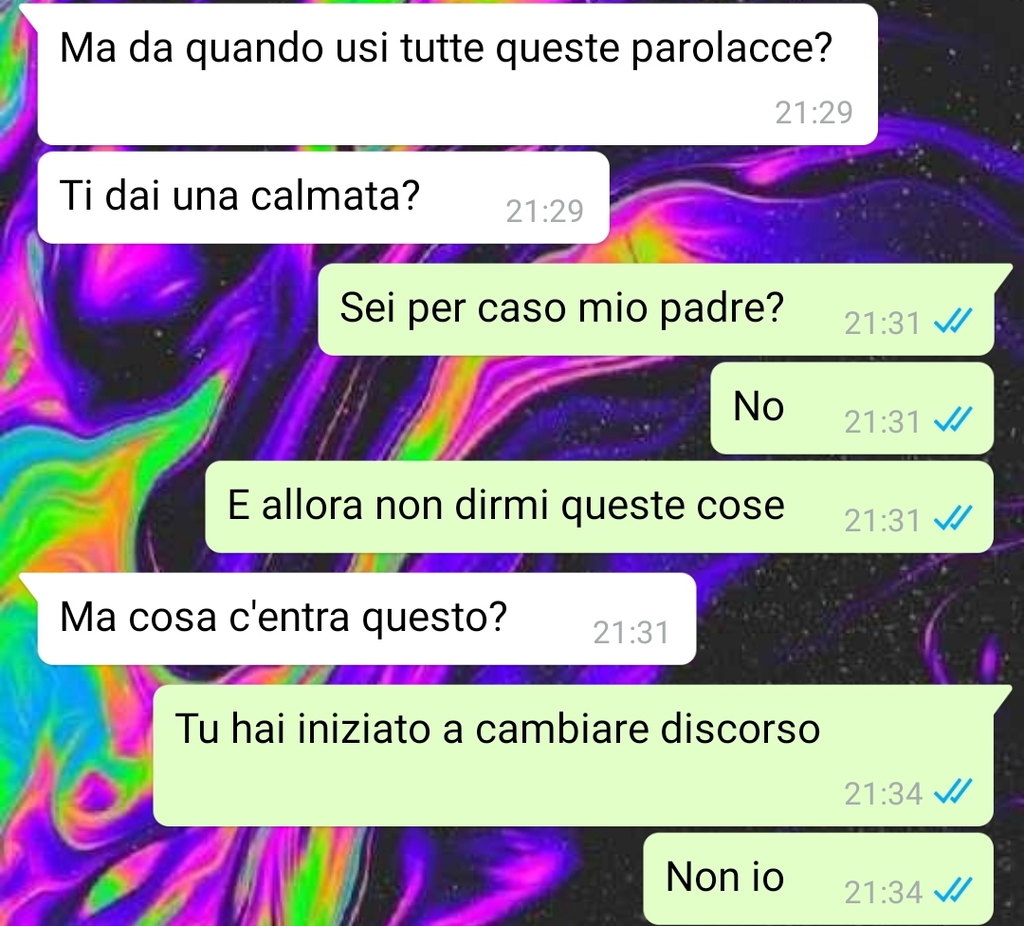Viewport: 1024px width, 926px height.
Task: Tap the 'E allora non dirmi queste cose' message
Action: point(599,507)
